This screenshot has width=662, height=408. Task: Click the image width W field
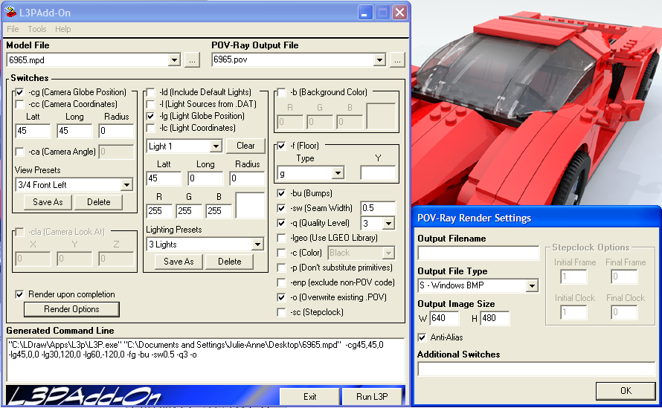[444, 318]
